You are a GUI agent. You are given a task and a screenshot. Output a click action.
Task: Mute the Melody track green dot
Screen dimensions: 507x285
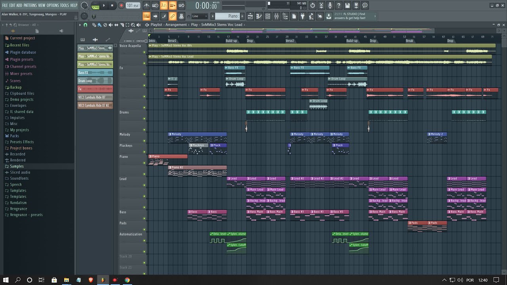pyautogui.click(x=144, y=141)
